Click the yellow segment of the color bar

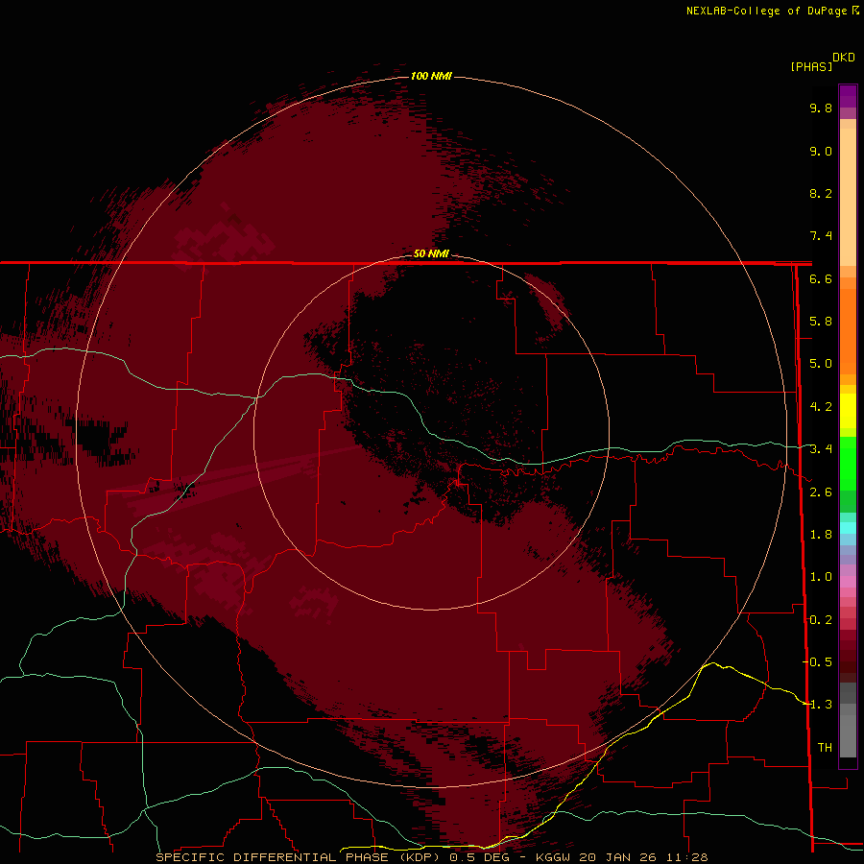click(848, 411)
